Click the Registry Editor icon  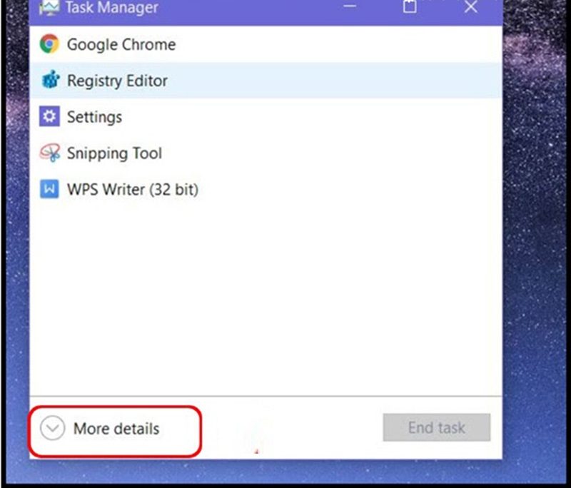(50, 80)
